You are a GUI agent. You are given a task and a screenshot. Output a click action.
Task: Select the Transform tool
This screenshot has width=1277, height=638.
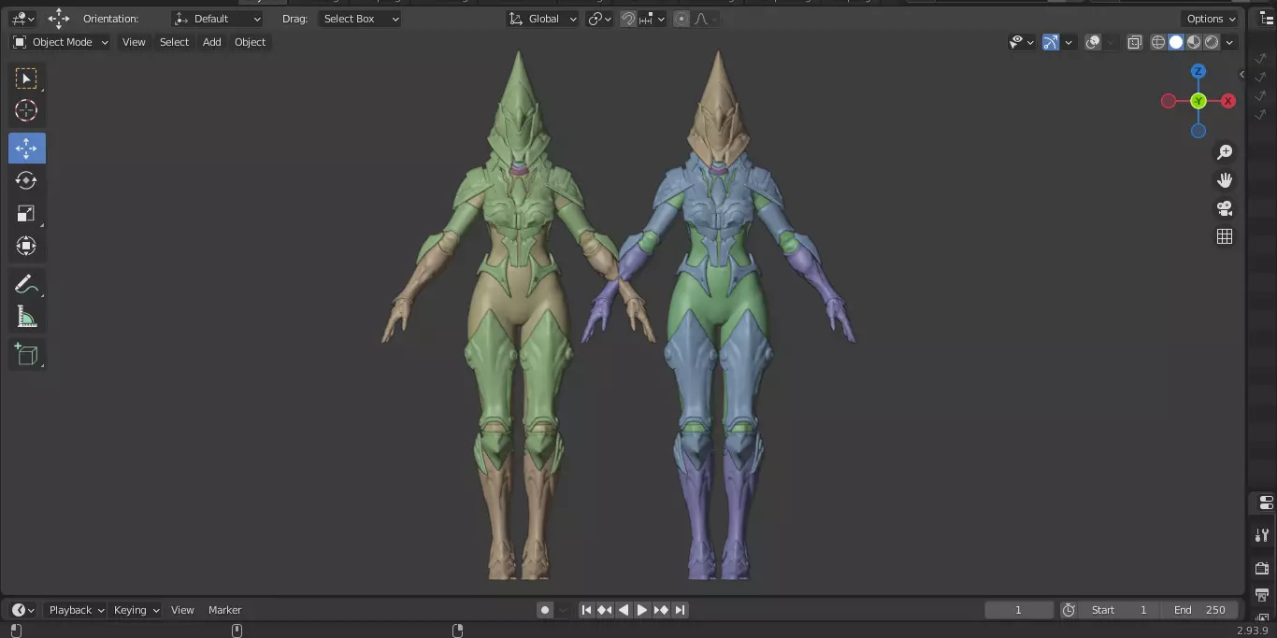pos(26,247)
